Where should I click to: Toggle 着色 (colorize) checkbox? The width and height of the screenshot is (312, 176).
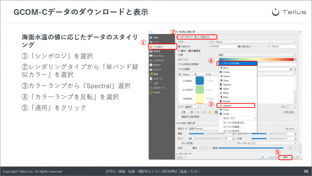190,148
